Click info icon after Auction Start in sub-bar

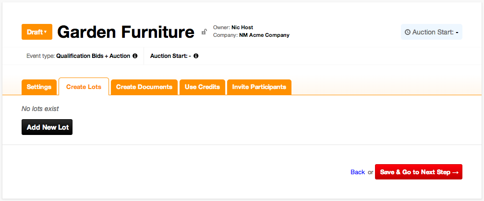click(196, 56)
